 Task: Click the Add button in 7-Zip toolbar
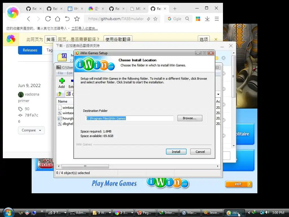(x=62, y=83)
